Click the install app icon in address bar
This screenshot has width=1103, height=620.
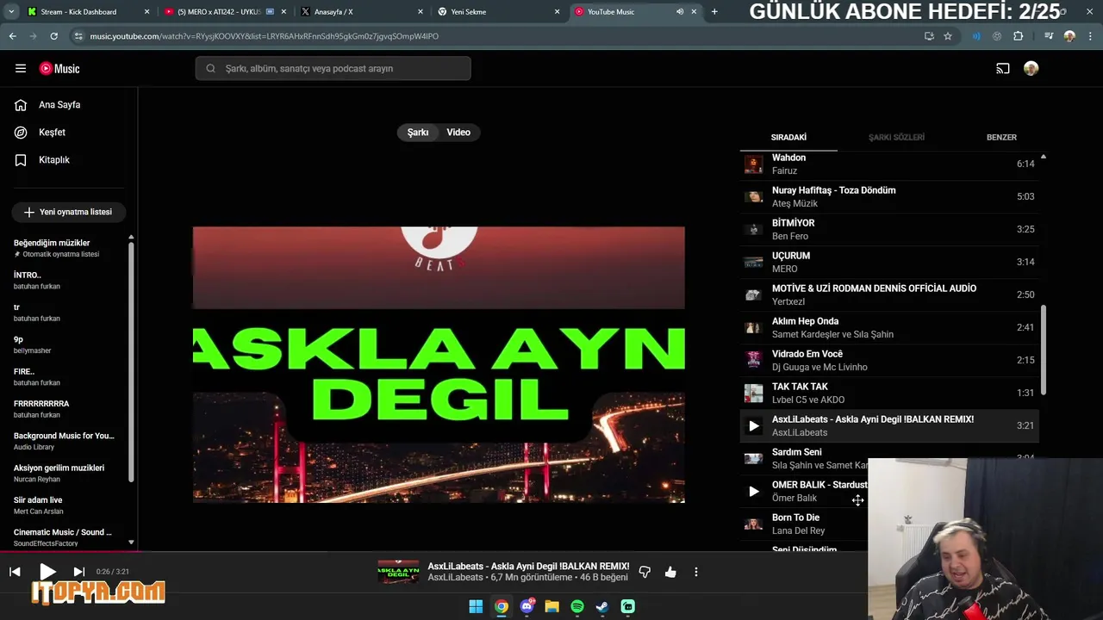coord(929,36)
